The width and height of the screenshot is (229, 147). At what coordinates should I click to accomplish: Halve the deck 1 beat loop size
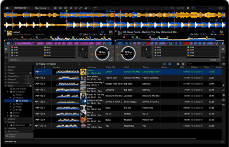[x=80, y=55]
